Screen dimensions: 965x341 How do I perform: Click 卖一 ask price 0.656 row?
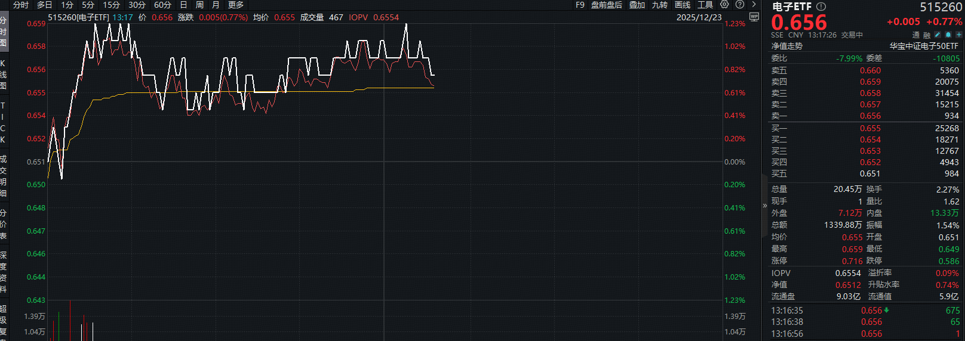(x=865, y=116)
